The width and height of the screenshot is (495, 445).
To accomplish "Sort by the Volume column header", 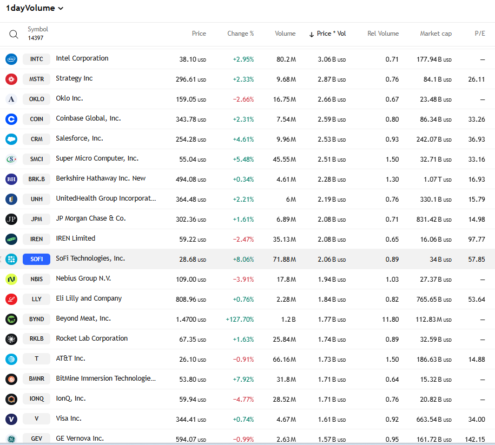I will (x=285, y=34).
